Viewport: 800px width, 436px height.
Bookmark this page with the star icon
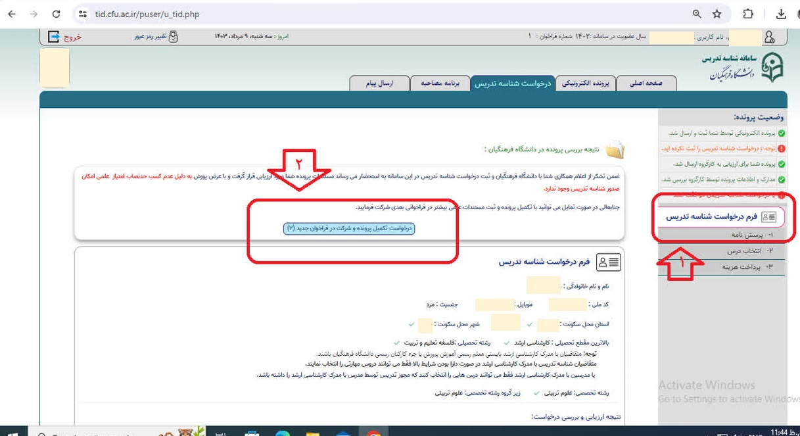(717, 14)
